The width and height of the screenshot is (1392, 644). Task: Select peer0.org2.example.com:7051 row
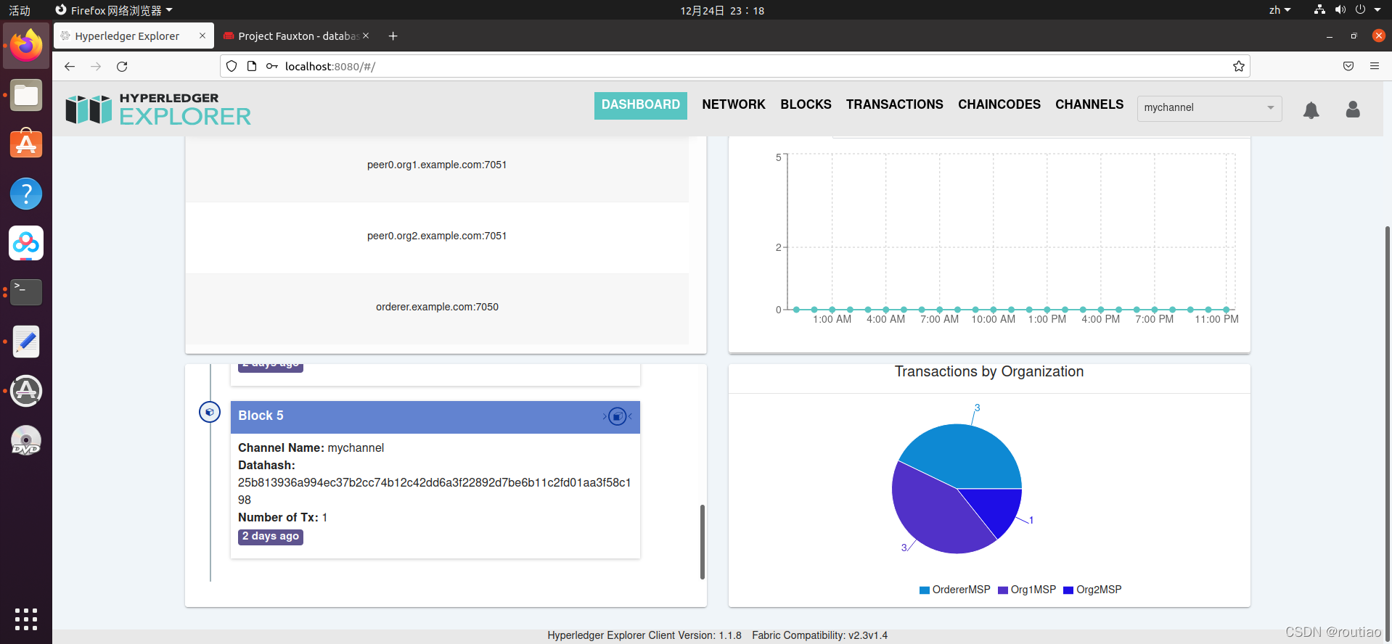(x=437, y=236)
